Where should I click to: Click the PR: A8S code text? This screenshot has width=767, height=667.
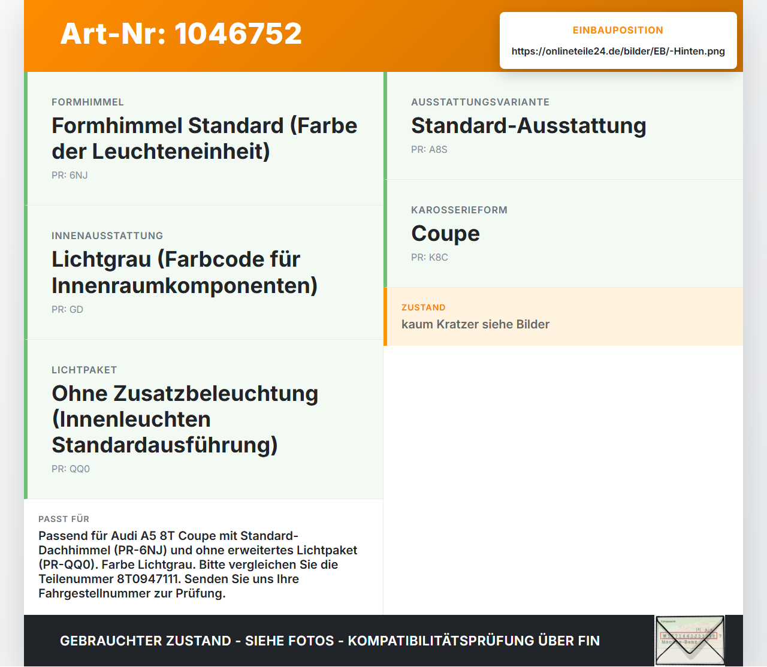click(x=429, y=149)
